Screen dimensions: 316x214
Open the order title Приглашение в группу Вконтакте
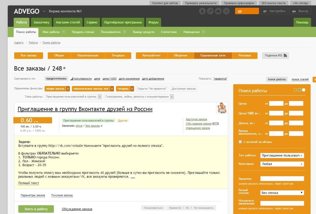85,109
